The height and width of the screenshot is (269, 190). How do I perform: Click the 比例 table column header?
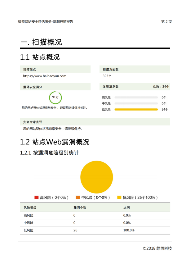click(x=126, y=207)
